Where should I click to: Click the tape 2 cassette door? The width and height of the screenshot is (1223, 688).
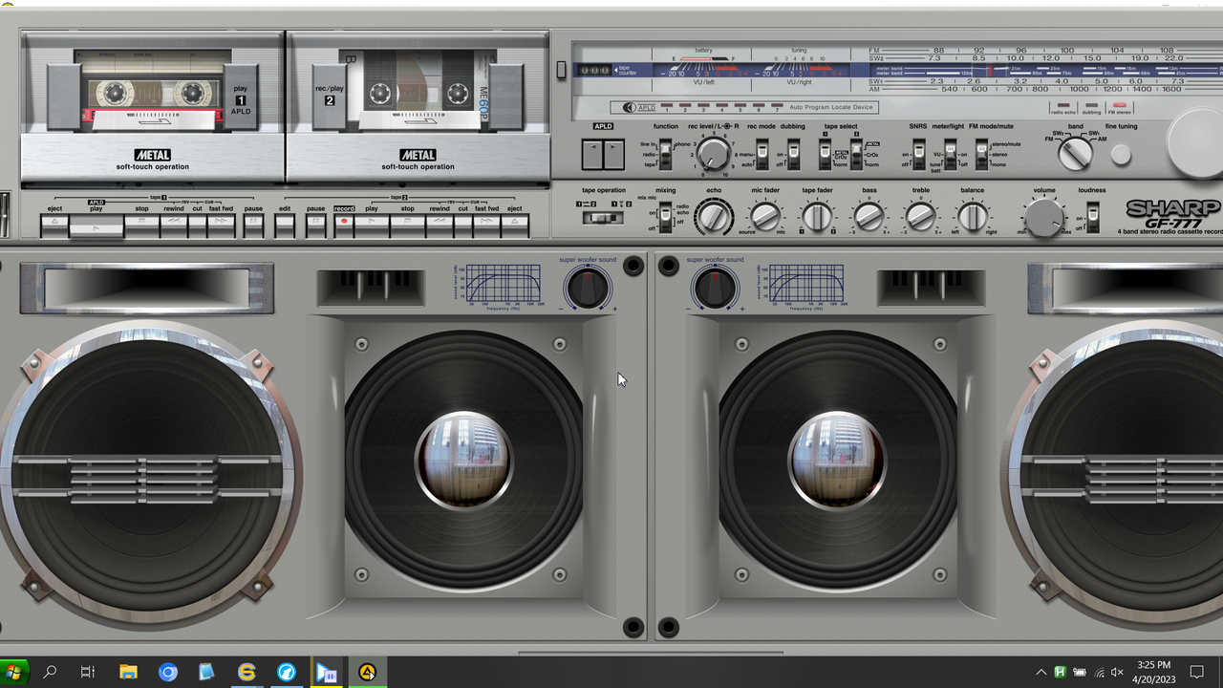click(418, 106)
